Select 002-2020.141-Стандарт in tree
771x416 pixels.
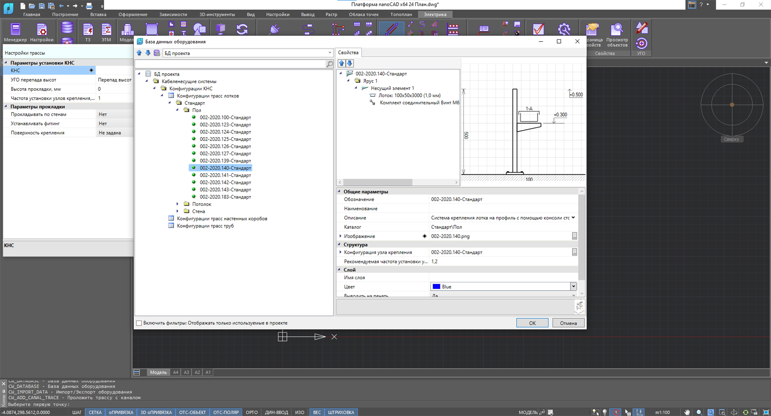point(225,175)
